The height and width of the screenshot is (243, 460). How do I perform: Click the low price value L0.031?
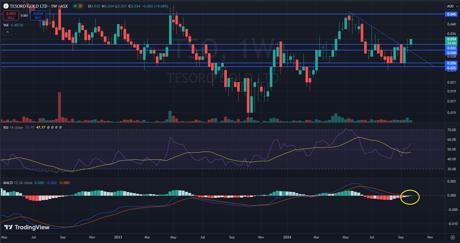[121, 6]
